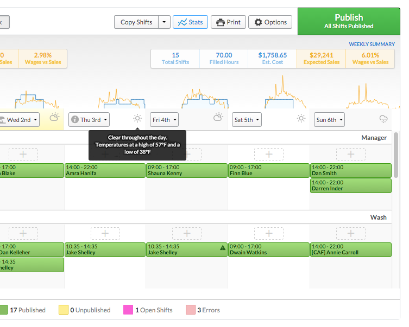Click the partly cloudy icon for Wednesday 2nd
The image size is (409, 327).
[54, 117]
